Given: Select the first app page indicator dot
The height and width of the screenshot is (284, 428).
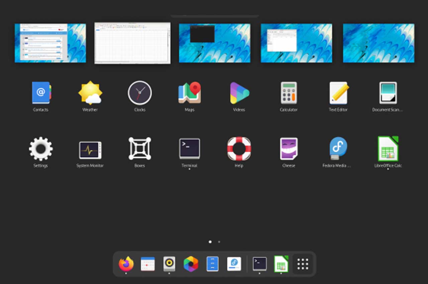Looking at the screenshot, I should [210, 242].
